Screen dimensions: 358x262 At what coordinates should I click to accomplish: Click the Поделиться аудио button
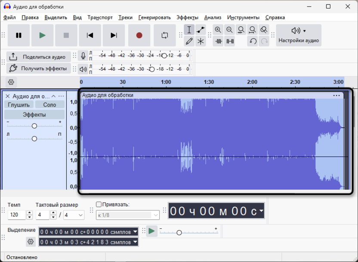(x=39, y=57)
